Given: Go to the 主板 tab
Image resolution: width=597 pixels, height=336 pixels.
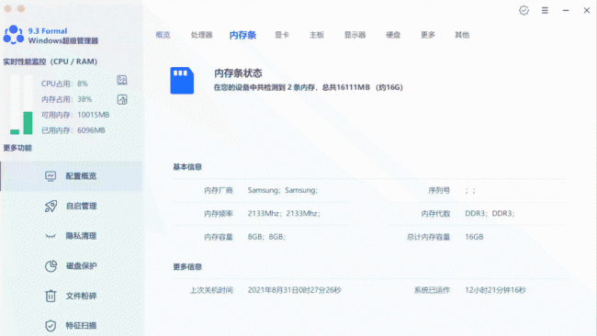Looking at the screenshot, I should [x=316, y=35].
